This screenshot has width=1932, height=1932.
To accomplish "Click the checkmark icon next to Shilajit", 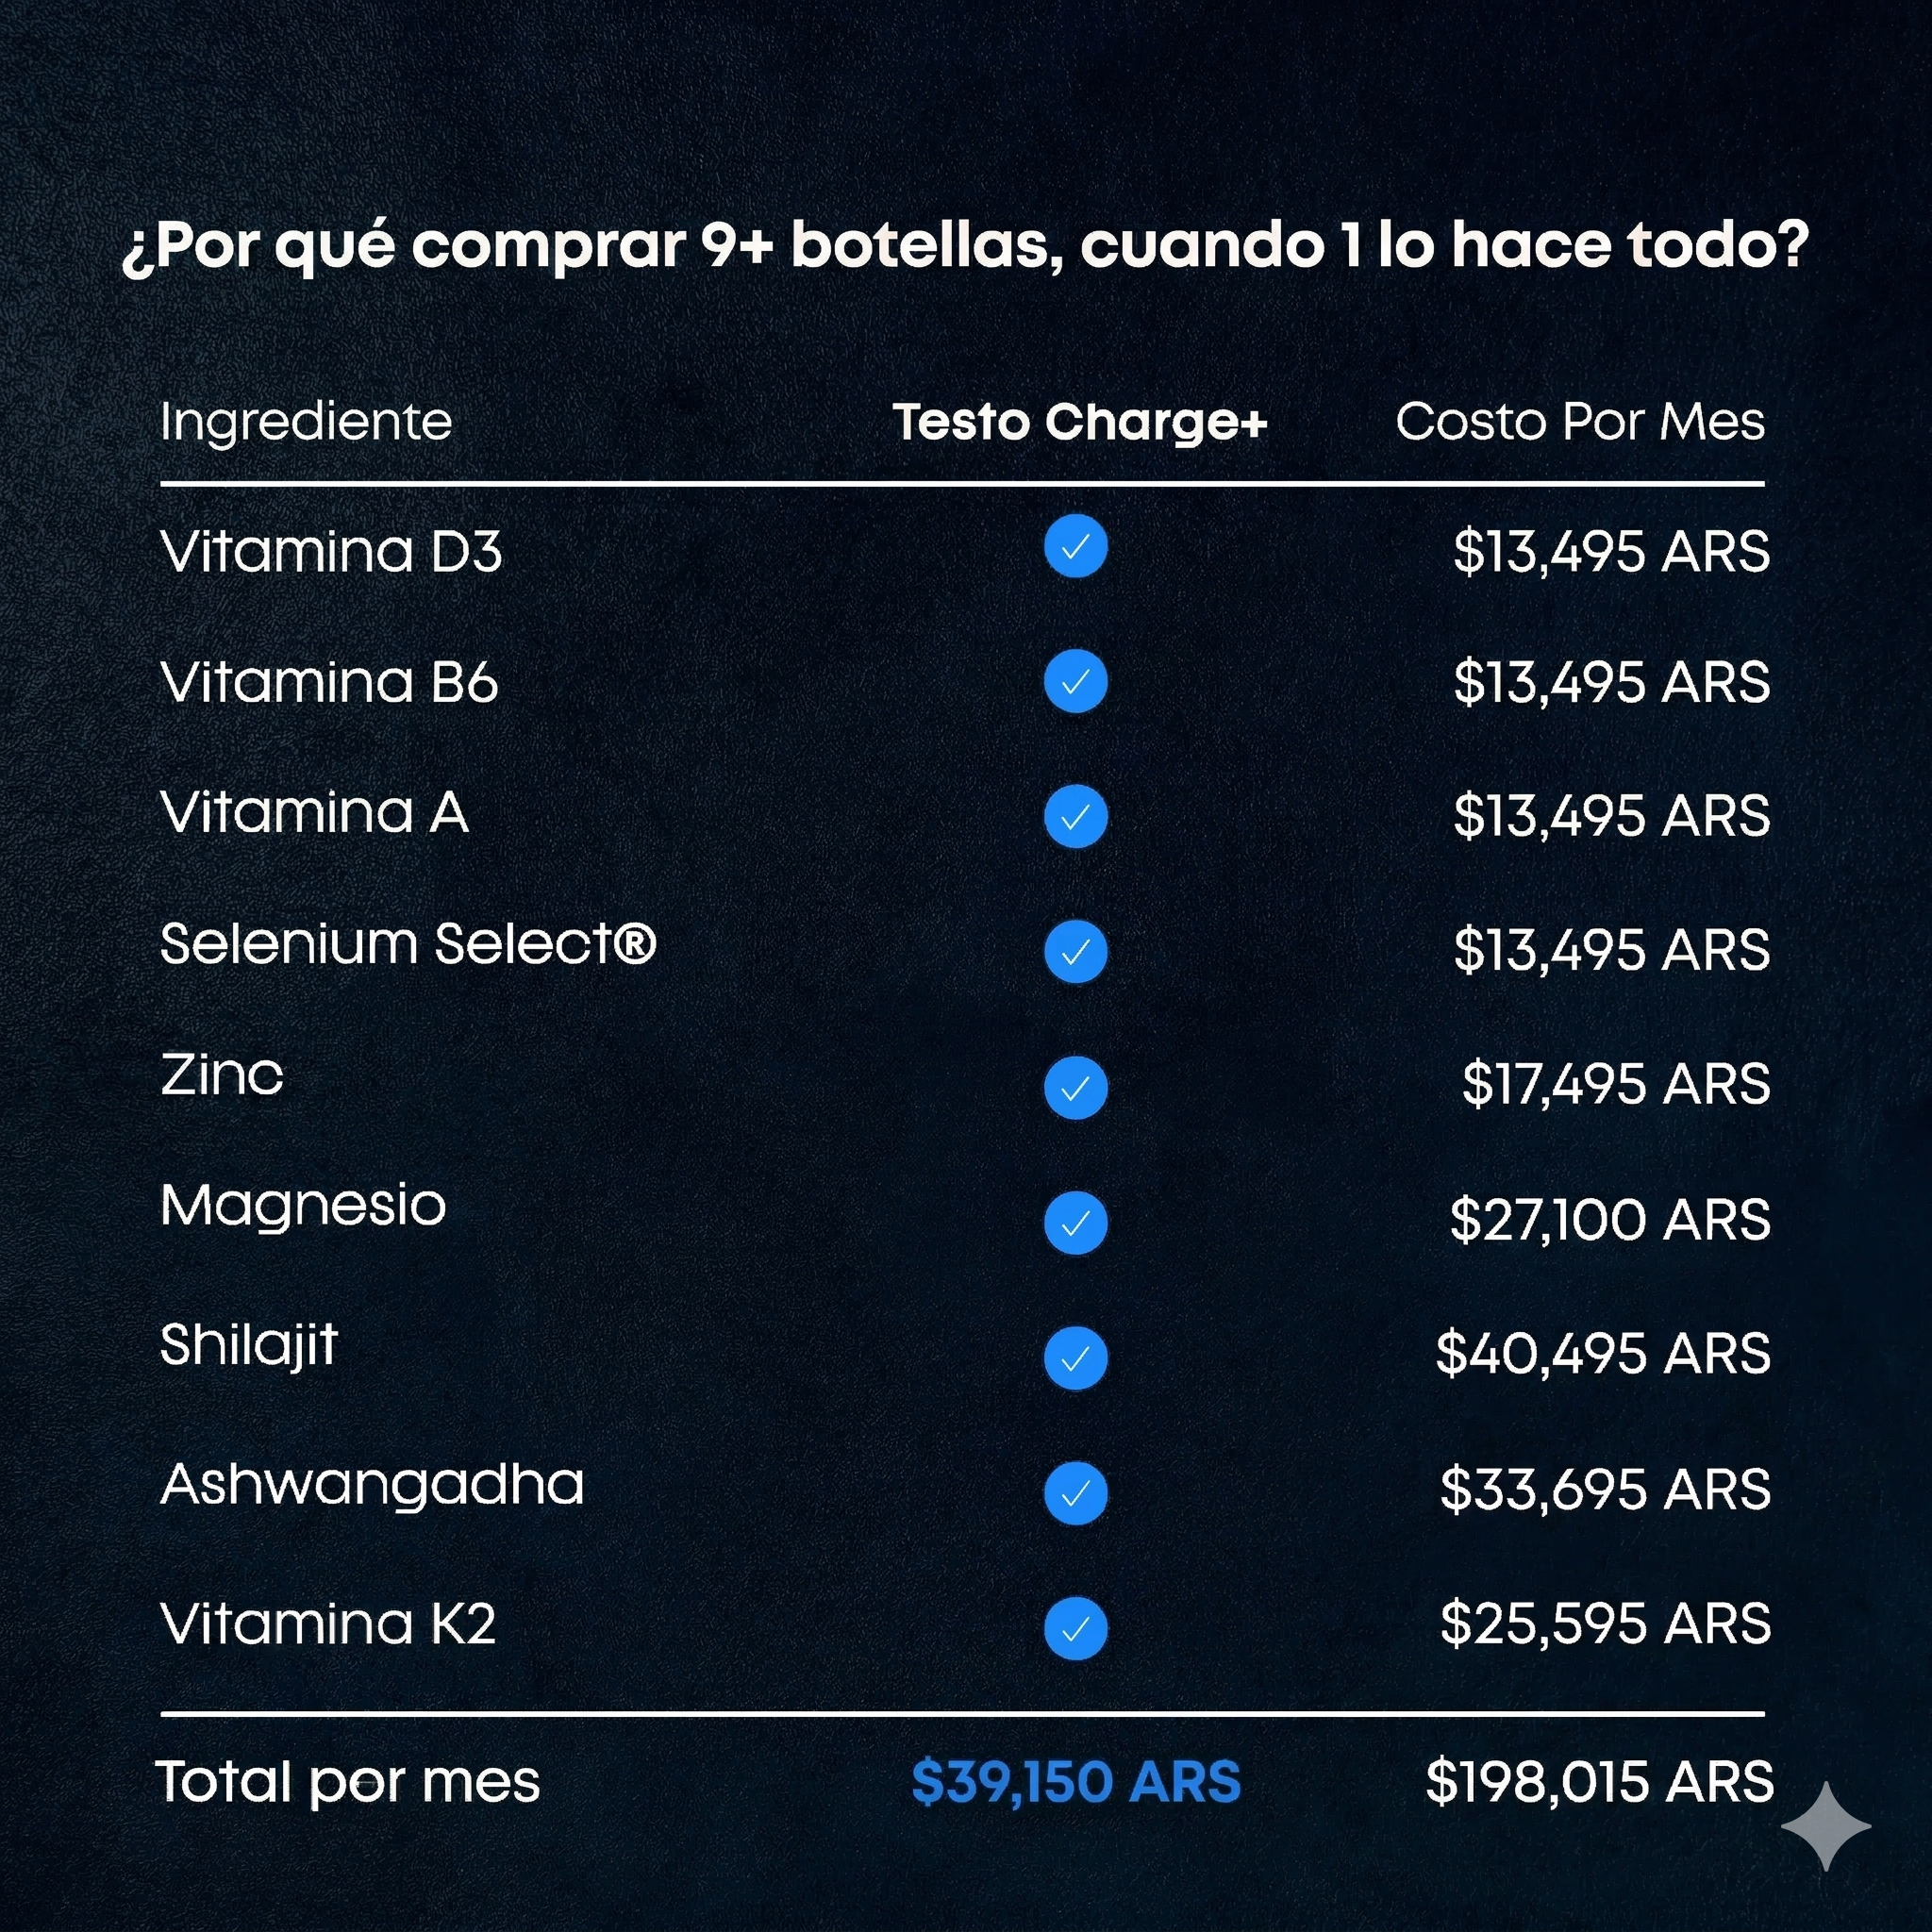I will pyautogui.click(x=1075, y=1358).
